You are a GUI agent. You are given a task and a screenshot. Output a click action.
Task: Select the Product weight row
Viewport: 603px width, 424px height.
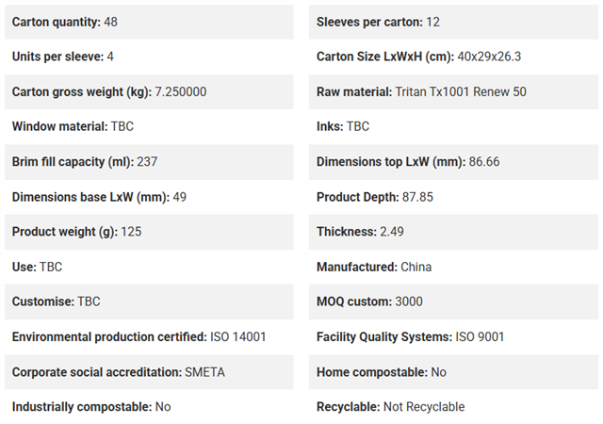click(149, 232)
